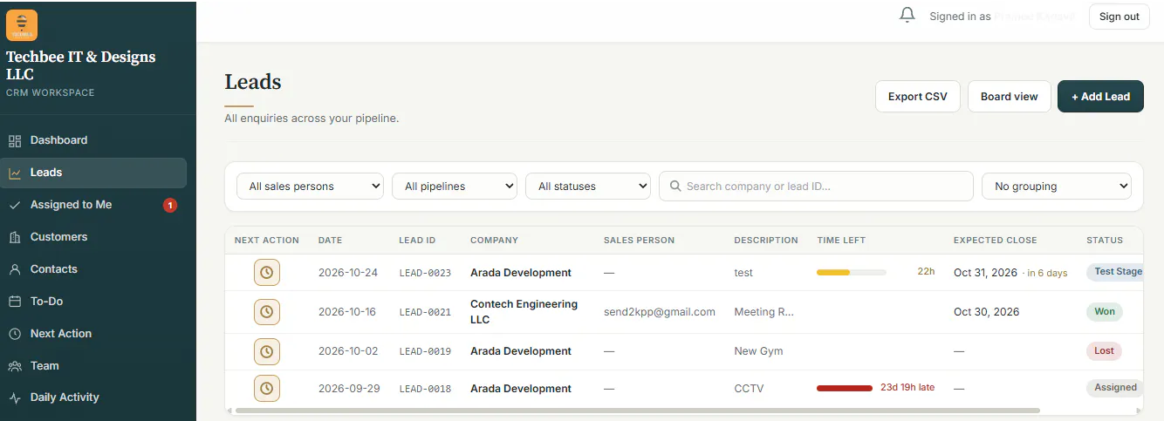1164x421 pixels.
Task: Click the To-Do calendar icon
Action: click(15, 302)
